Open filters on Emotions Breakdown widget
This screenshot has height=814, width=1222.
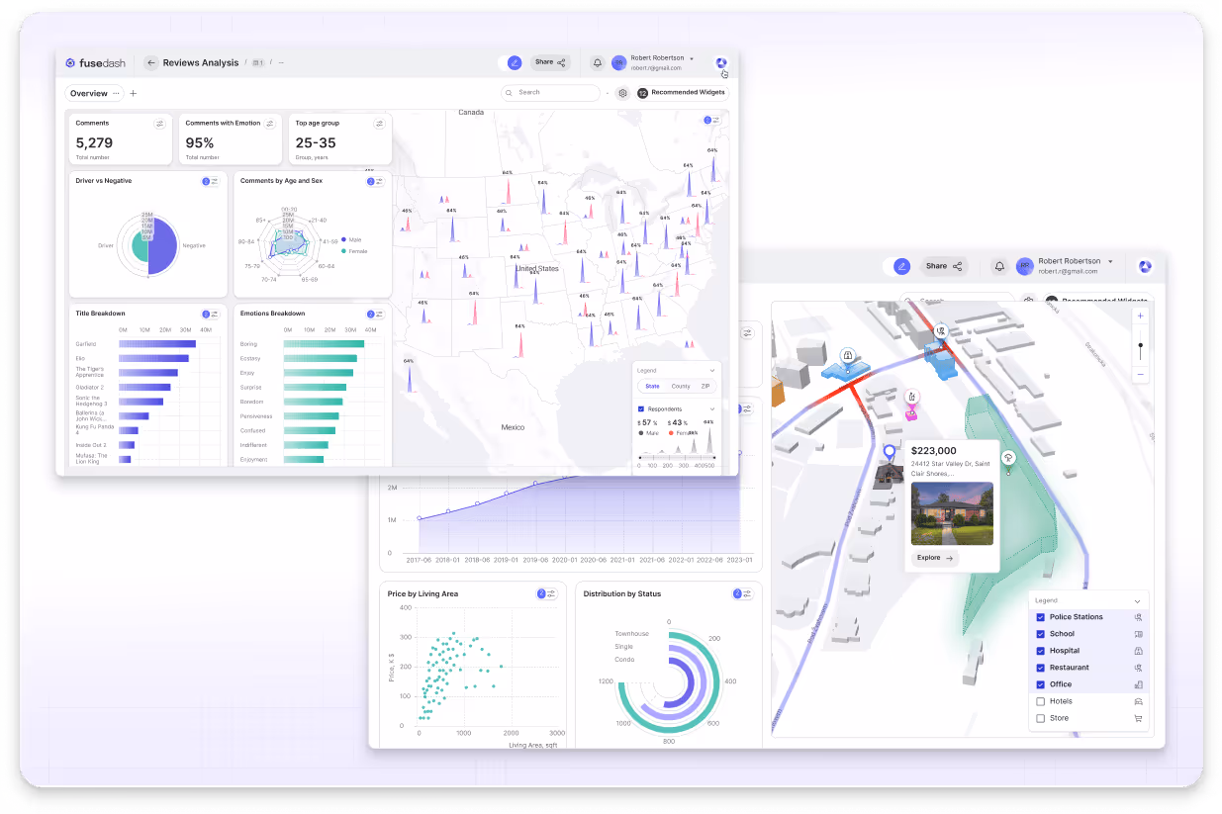tap(375, 314)
